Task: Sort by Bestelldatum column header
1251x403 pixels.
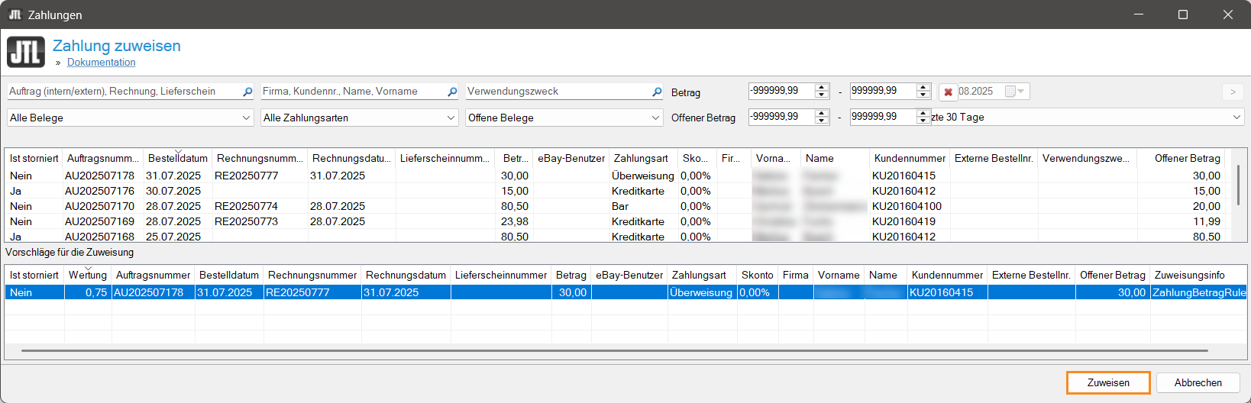Action: tap(177, 159)
